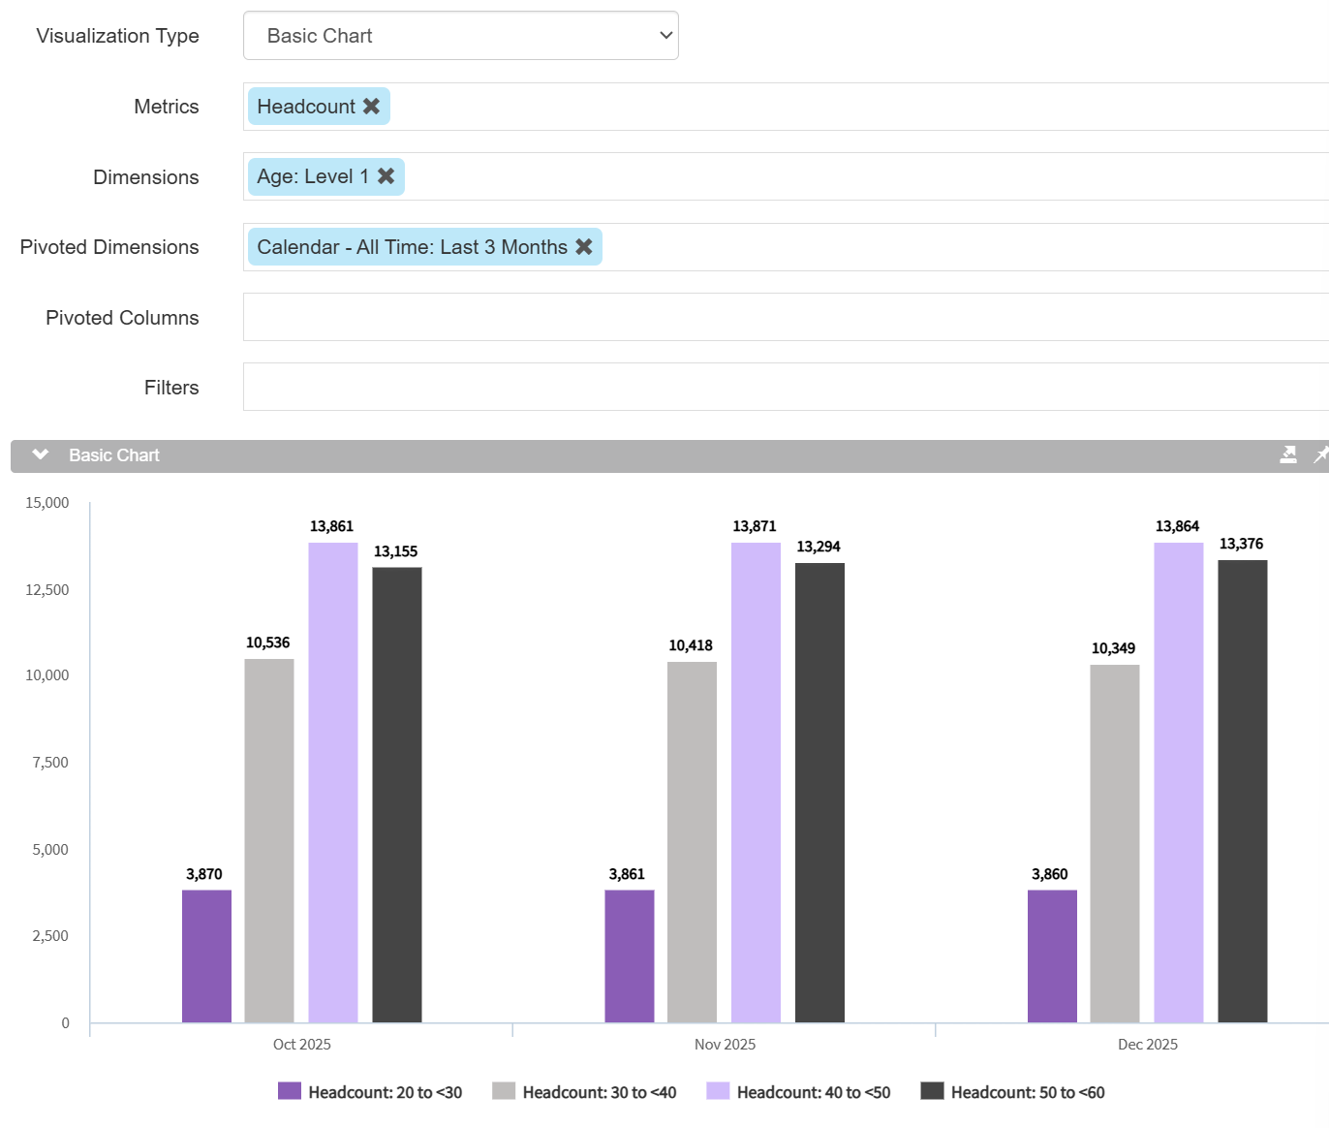Click into the Pivoted Columns field

(x=785, y=318)
